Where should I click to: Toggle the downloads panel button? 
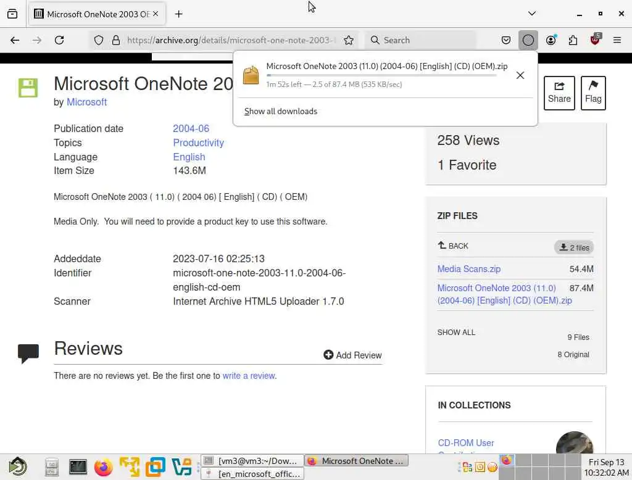pos(528,40)
